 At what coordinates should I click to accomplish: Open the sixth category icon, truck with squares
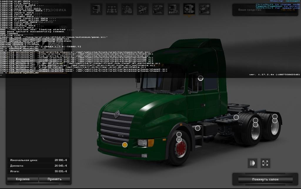coord(173,9)
